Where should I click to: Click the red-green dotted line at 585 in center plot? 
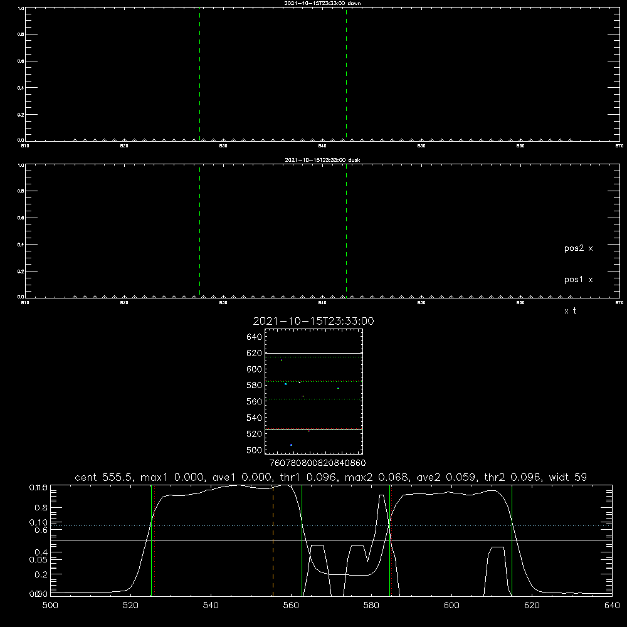pos(313,381)
